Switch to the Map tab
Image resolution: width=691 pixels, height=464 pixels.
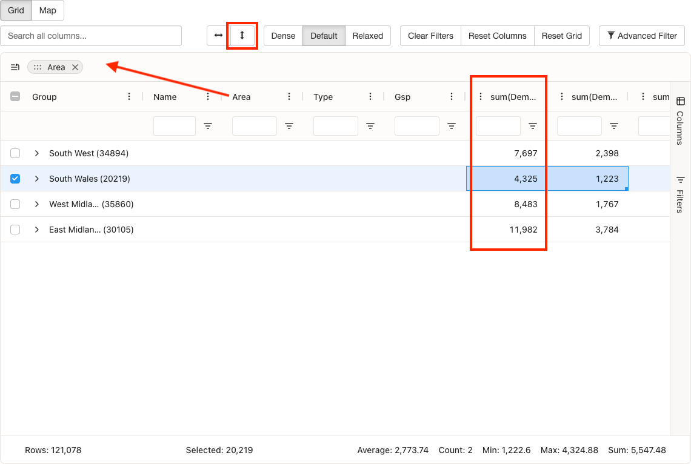coord(47,10)
